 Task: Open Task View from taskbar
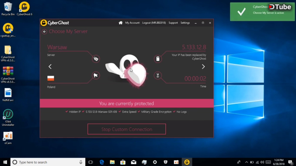click(91, 162)
